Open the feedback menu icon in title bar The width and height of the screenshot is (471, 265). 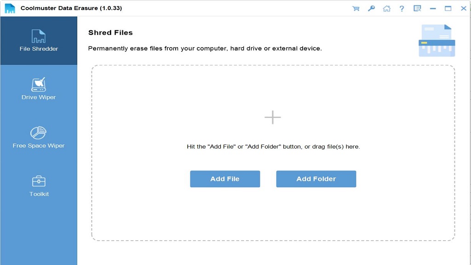[417, 8]
